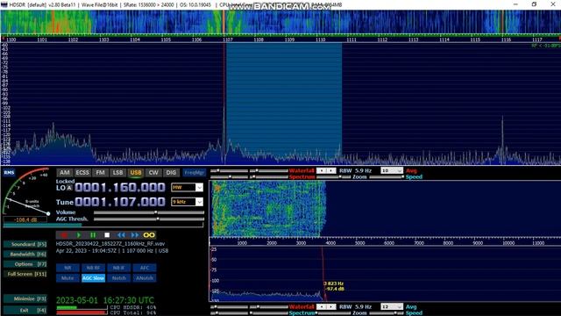561x316 pixels.
Task: Stop playback with the white square
Action: (x=107, y=235)
